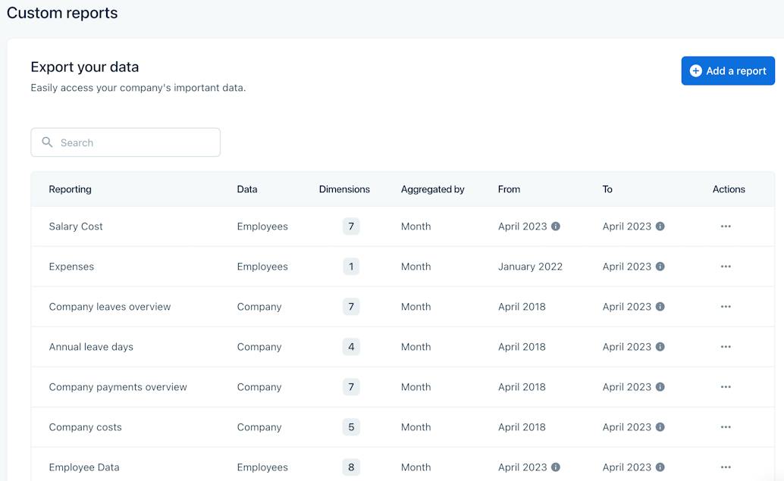This screenshot has height=481, width=784.
Task: Click April 2018 From date in Company costs row
Action: coord(522,427)
